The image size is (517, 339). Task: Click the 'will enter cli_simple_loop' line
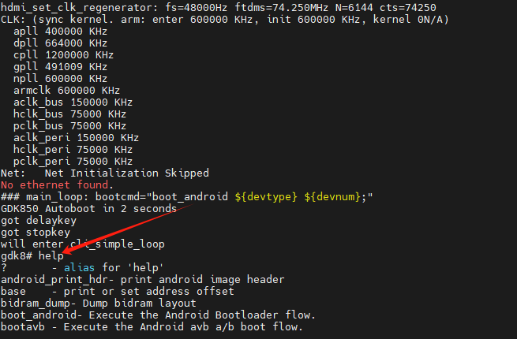82,244
